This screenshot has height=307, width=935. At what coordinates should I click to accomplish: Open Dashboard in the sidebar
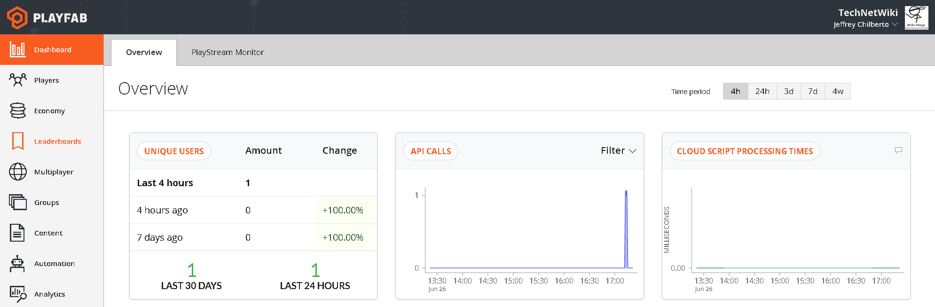[x=52, y=49]
